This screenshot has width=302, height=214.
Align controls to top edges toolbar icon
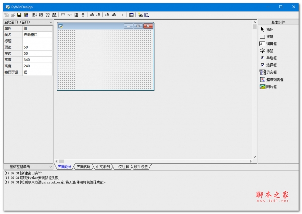click(x=48, y=15)
